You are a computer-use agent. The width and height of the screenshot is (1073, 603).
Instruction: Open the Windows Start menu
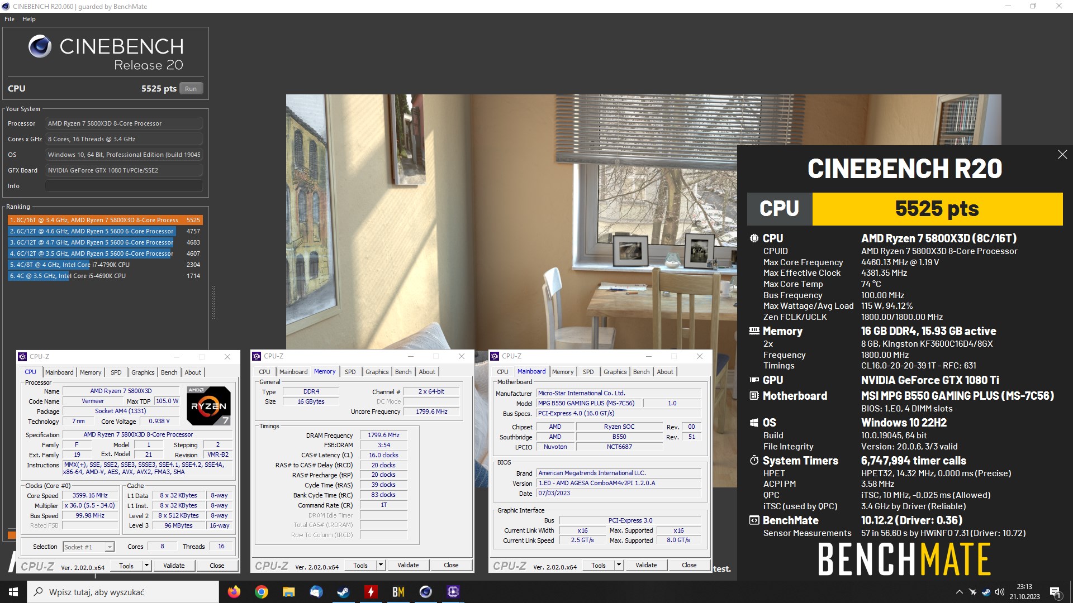(x=13, y=592)
